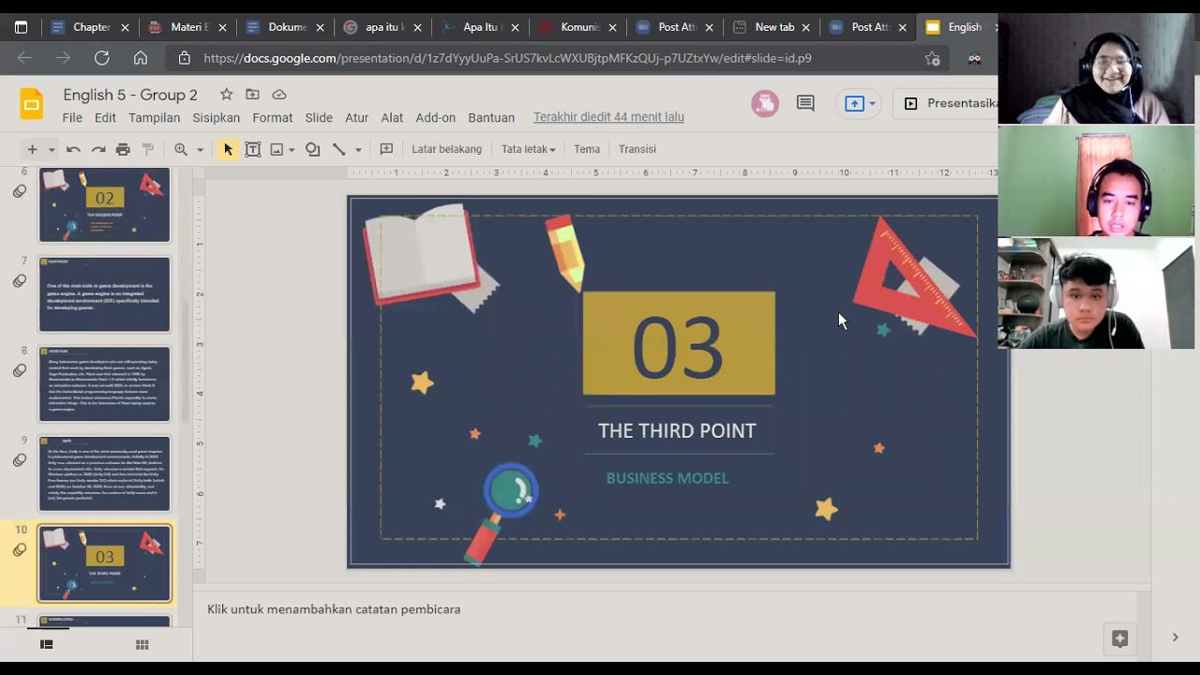
Task: Select the text box tool
Action: tap(253, 149)
